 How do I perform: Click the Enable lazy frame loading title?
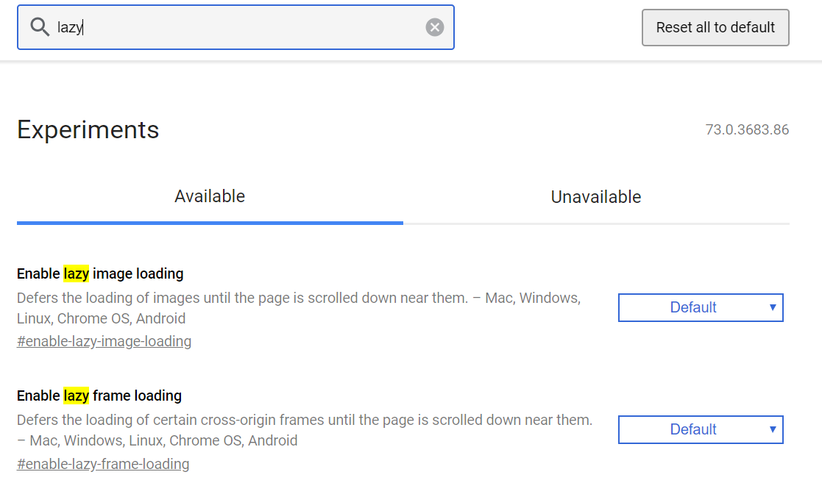[x=99, y=396]
